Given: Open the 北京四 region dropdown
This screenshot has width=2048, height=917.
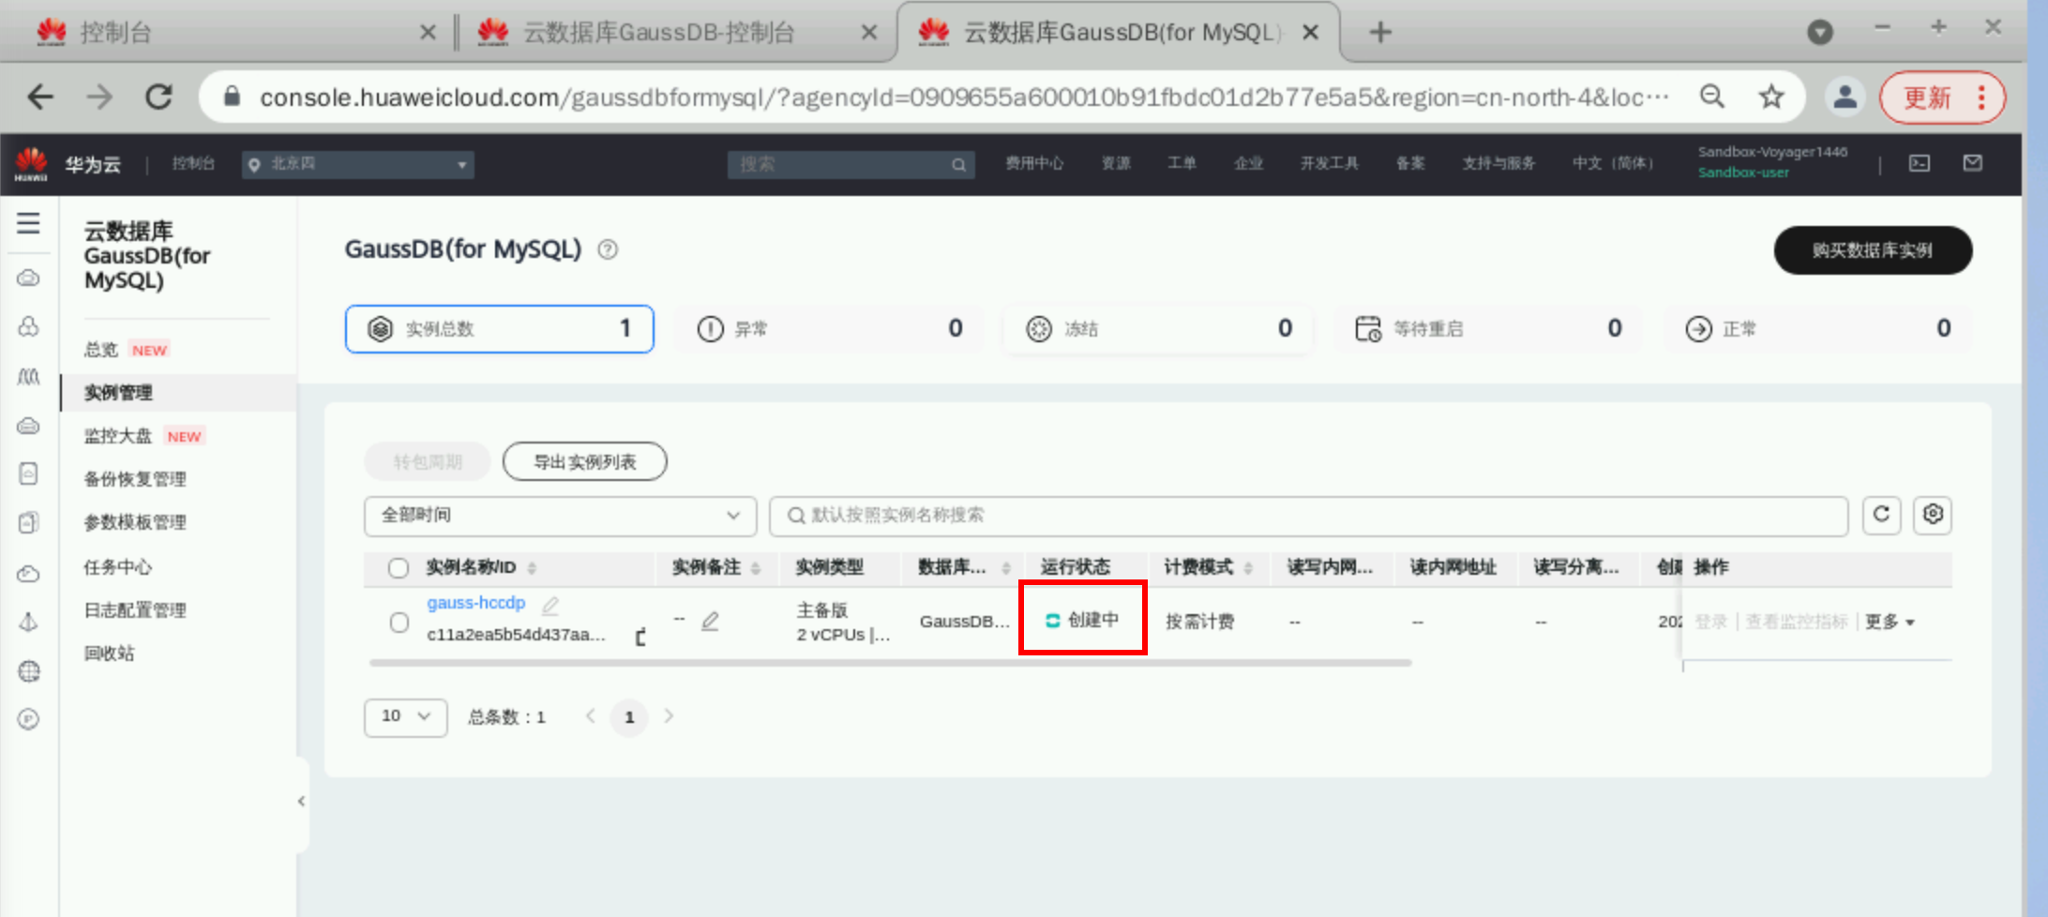Looking at the screenshot, I should click(357, 164).
